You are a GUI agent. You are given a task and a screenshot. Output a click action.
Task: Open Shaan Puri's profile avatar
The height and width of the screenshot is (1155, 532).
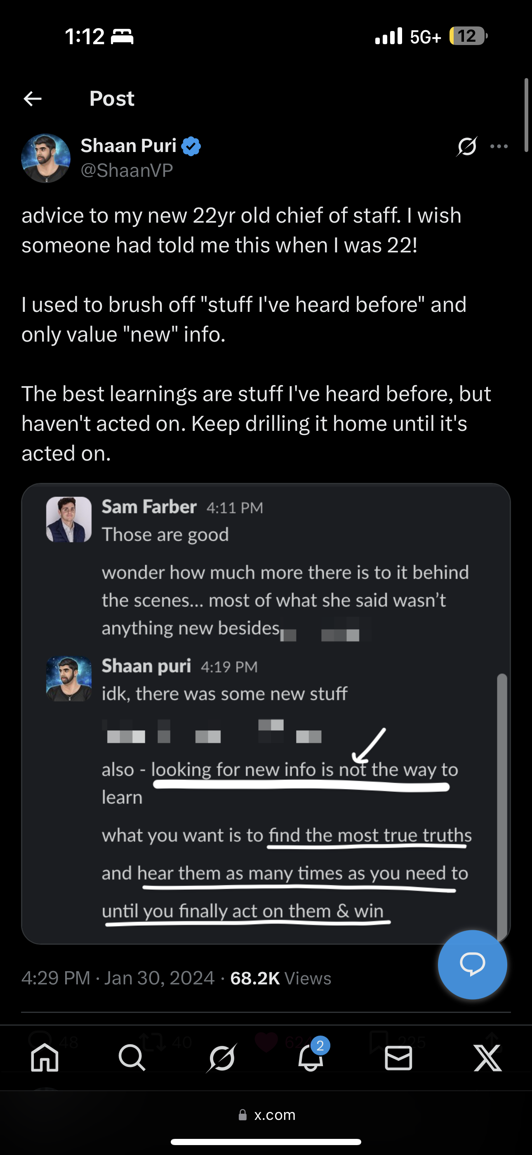click(46, 158)
